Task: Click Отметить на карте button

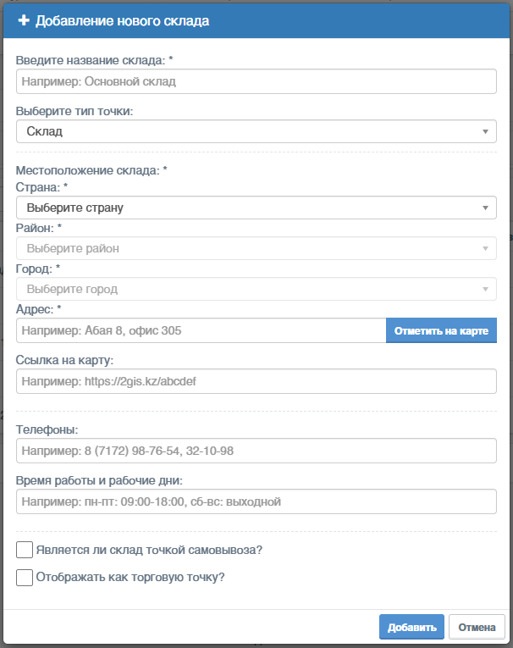Action: click(441, 330)
